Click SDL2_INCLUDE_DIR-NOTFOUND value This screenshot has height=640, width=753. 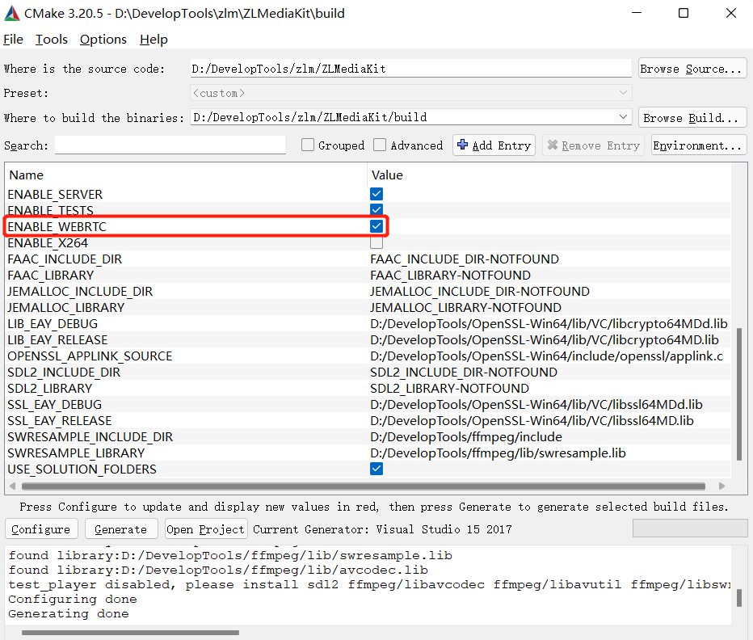464,373
